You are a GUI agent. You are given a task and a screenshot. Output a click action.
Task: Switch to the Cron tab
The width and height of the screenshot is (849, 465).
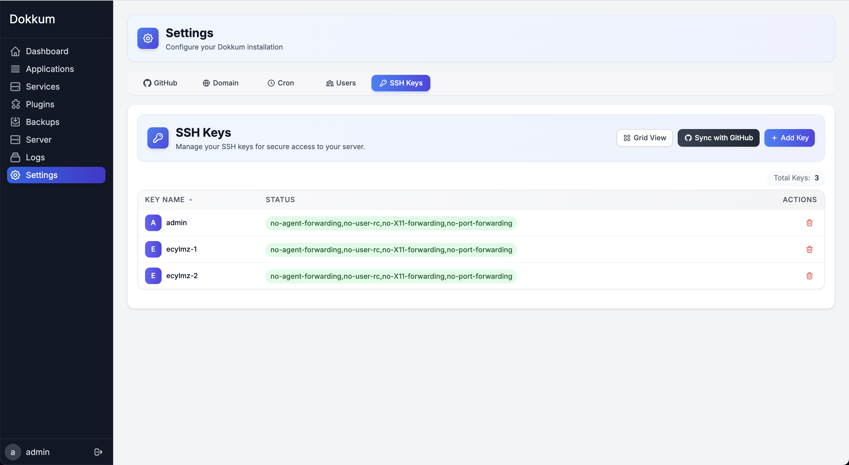pos(280,83)
